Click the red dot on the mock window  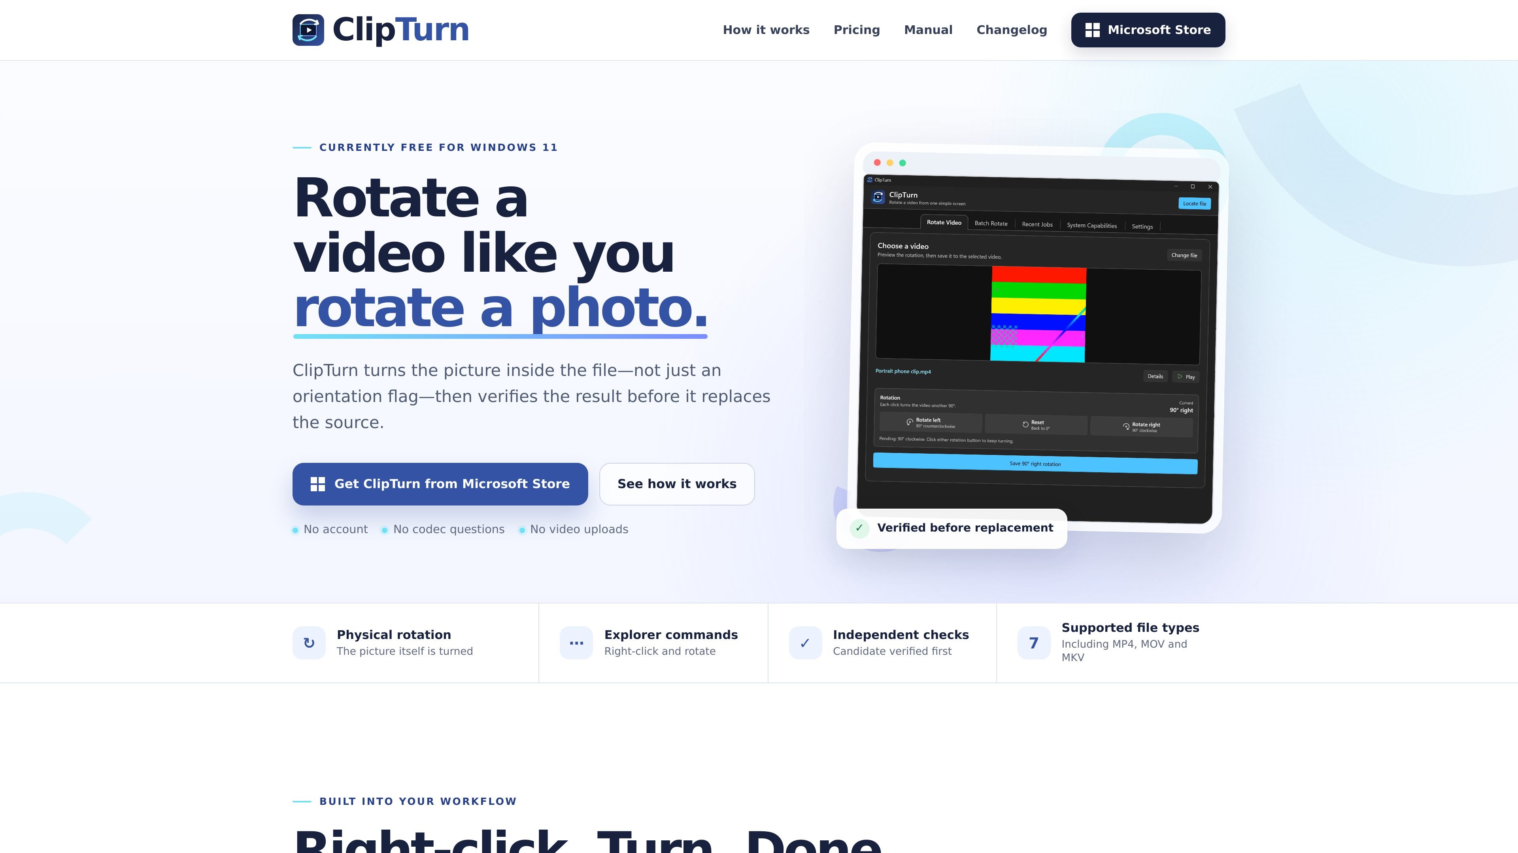tap(877, 162)
